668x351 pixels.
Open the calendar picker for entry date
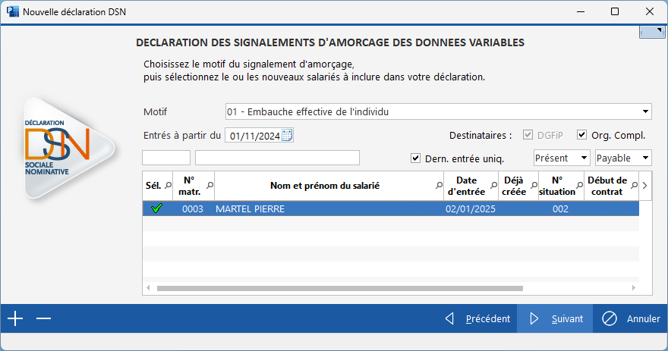(x=287, y=136)
